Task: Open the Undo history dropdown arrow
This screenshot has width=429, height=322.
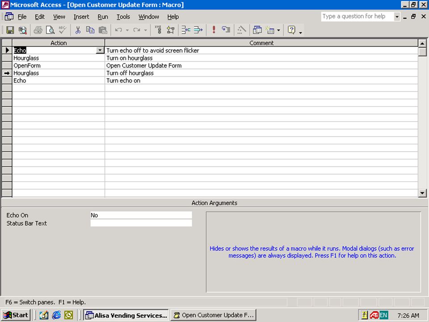Action: coord(127,30)
